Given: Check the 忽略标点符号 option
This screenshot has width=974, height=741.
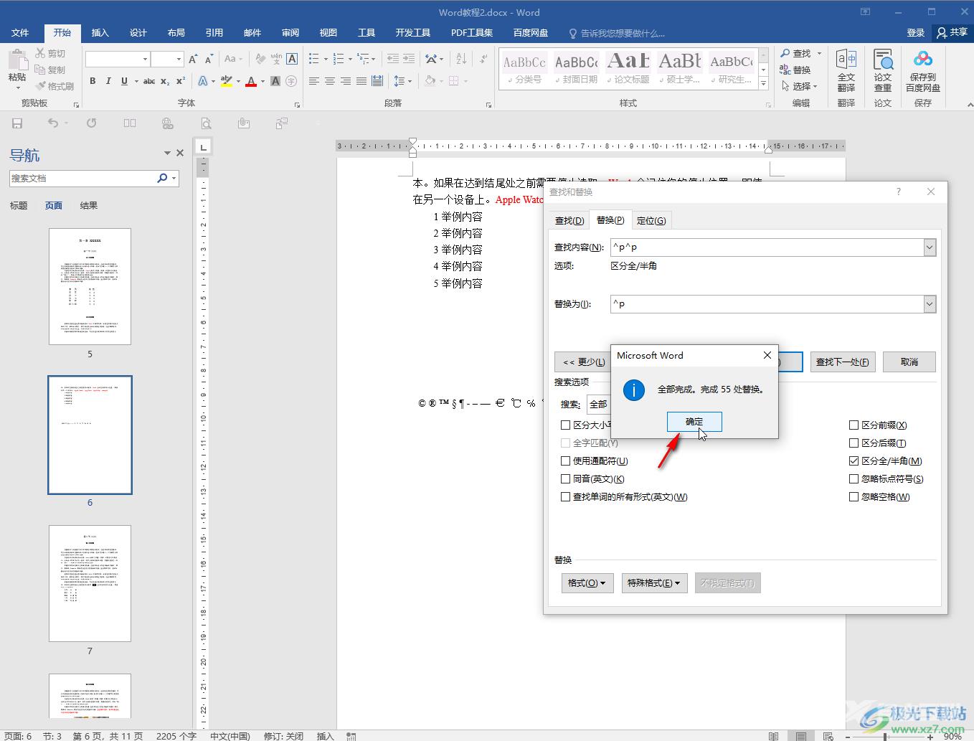Looking at the screenshot, I should click(x=854, y=478).
